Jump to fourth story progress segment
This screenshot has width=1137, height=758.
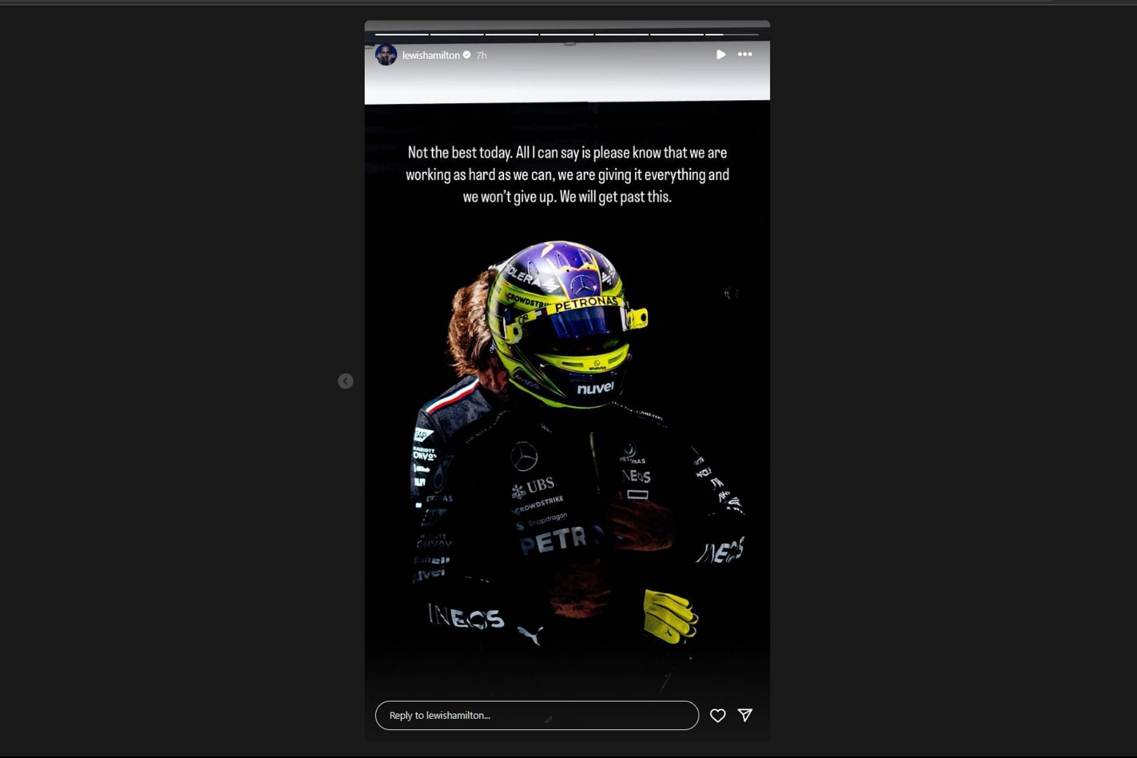pos(567,35)
